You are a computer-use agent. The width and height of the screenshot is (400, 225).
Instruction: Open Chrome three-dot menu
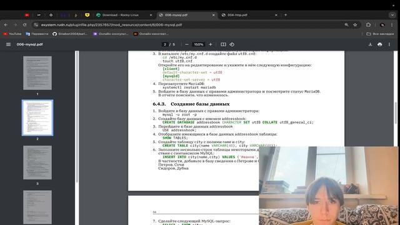click(x=392, y=25)
